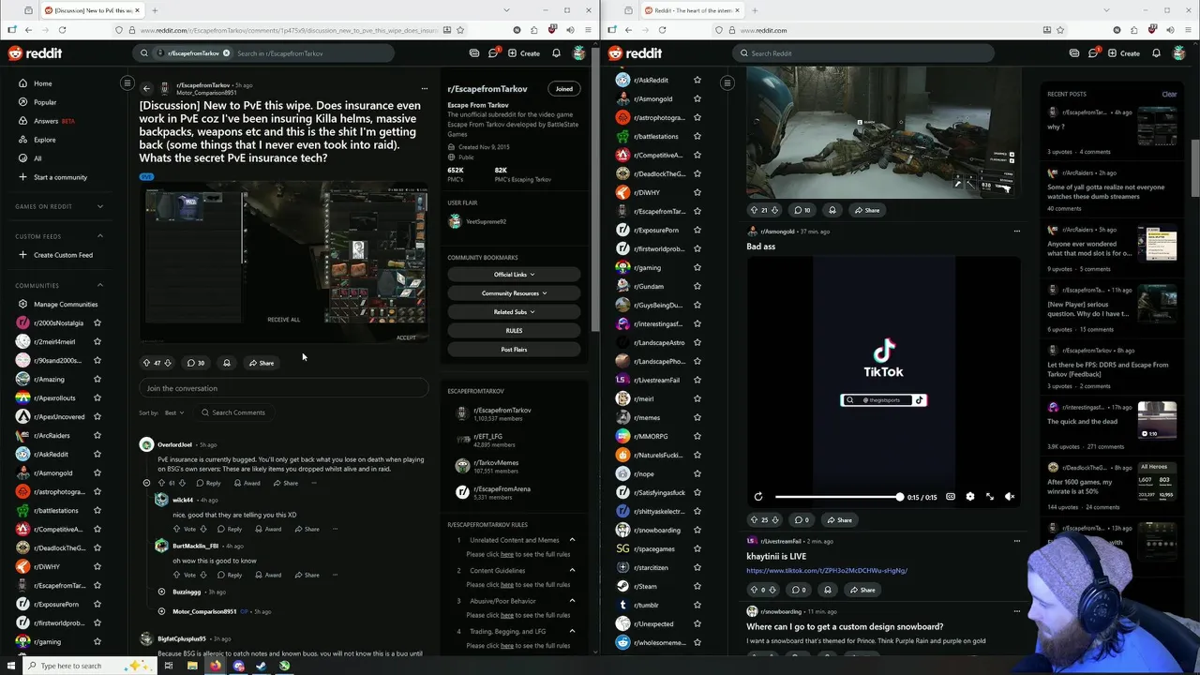Screen dimensions: 1200x675
Task: Replay the TikTok video in Bad ass post
Action: 758,497
